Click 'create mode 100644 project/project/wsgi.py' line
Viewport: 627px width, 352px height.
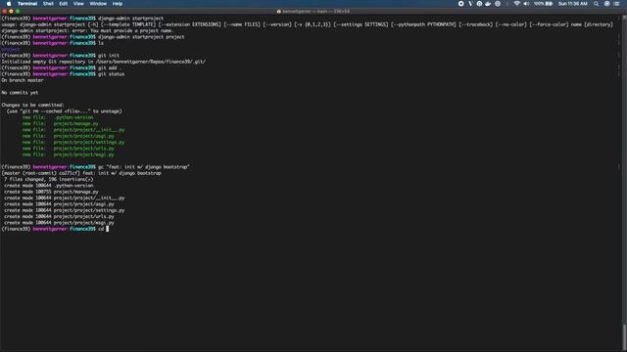[59, 223]
